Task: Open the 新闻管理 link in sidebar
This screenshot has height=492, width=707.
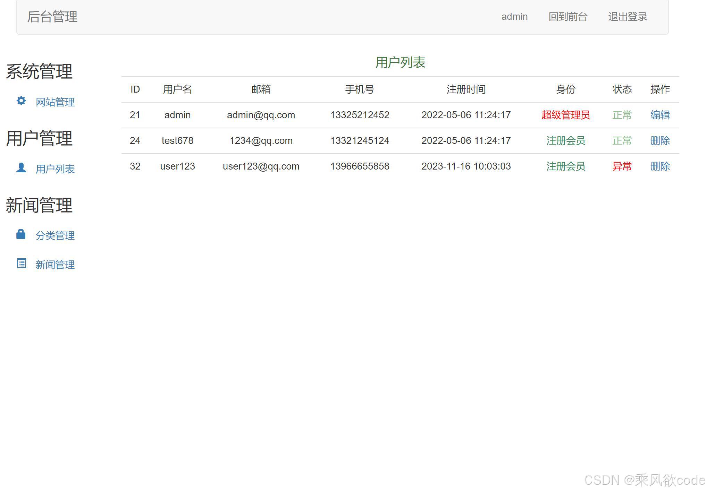Action: click(x=55, y=265)
